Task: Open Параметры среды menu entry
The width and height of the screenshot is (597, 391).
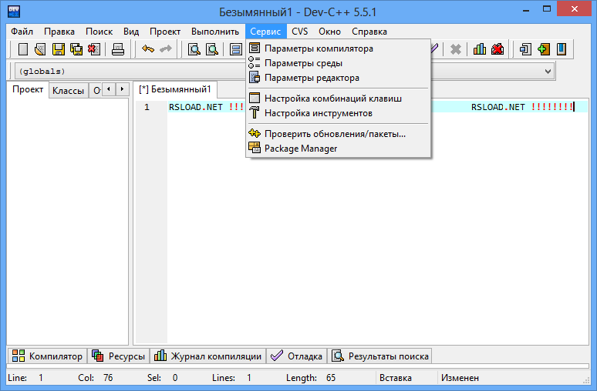Action: [339, 63]
